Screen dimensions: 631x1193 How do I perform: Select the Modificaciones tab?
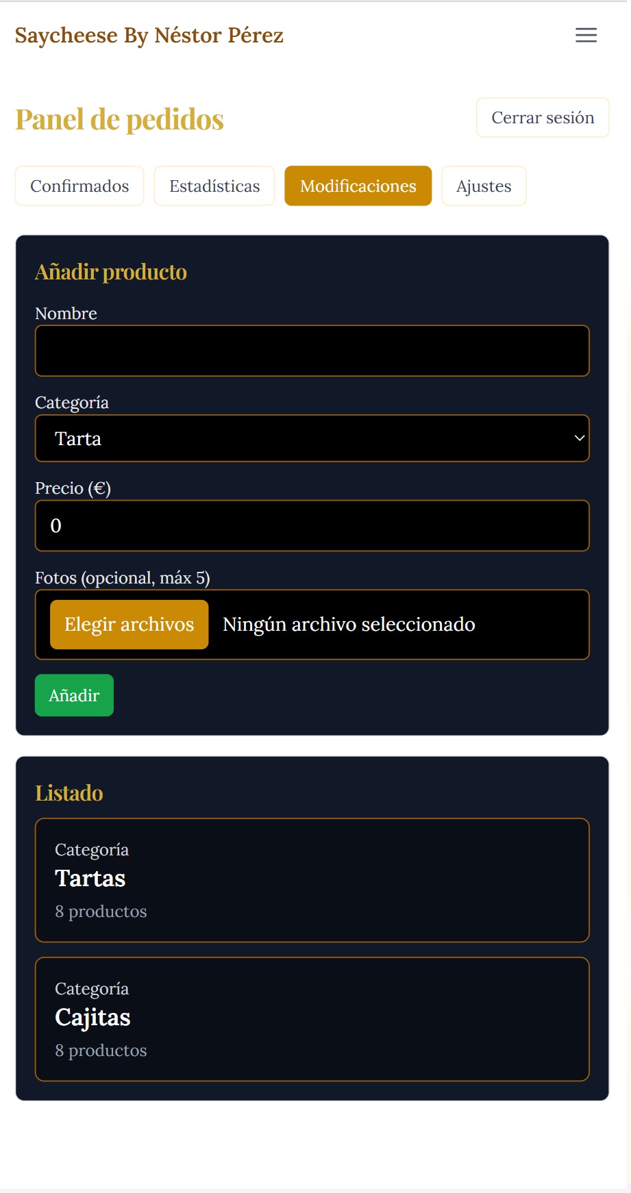(x=358, y=186)
